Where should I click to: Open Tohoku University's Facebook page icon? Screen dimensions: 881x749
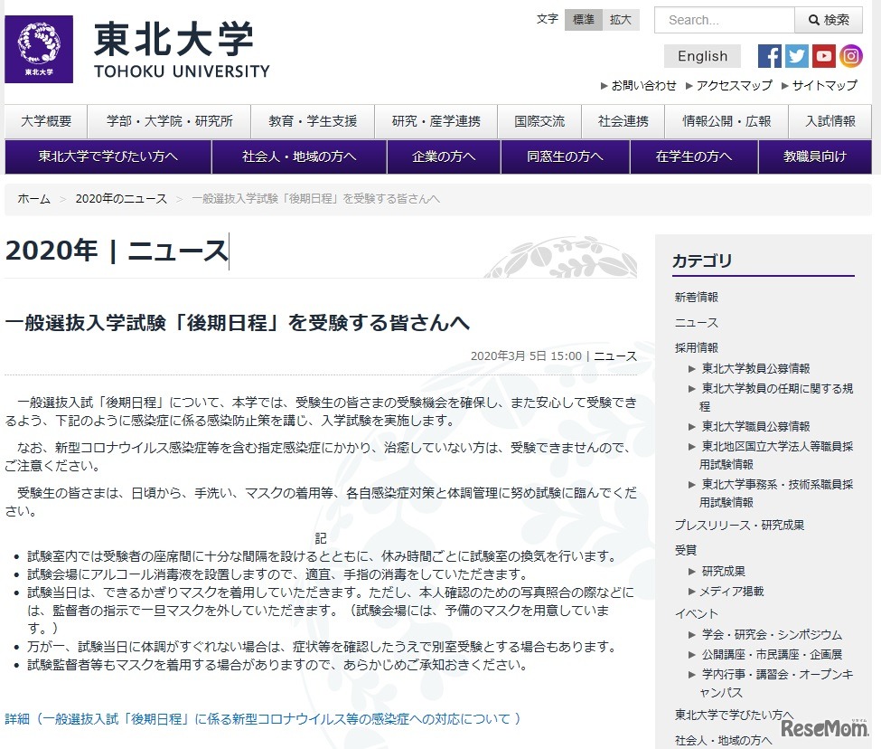click(x=769, y=56)
